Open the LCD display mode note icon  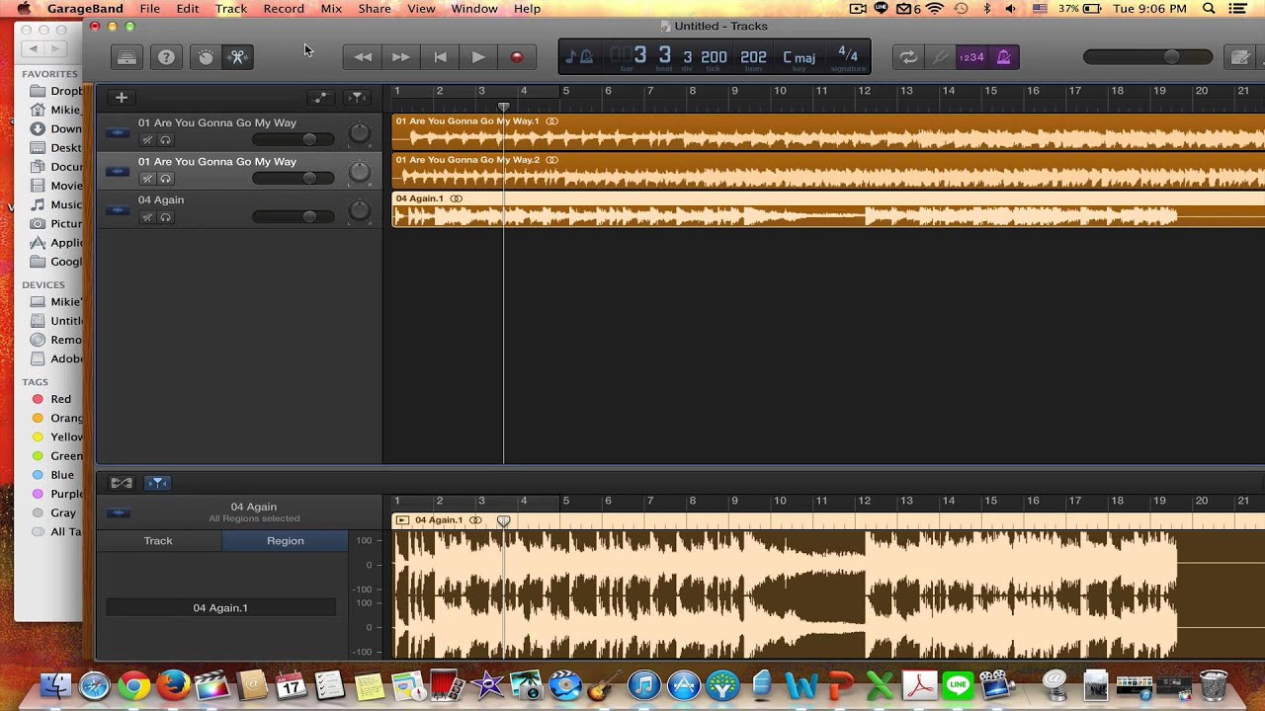[579, 57]
